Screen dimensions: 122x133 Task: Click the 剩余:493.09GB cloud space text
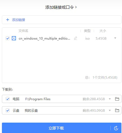pos(94,111)
